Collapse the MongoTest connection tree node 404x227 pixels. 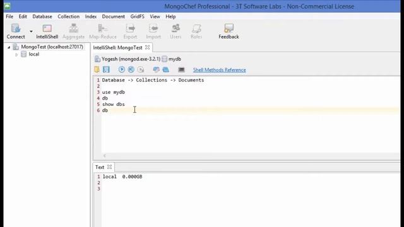click(x=9, y=47)
